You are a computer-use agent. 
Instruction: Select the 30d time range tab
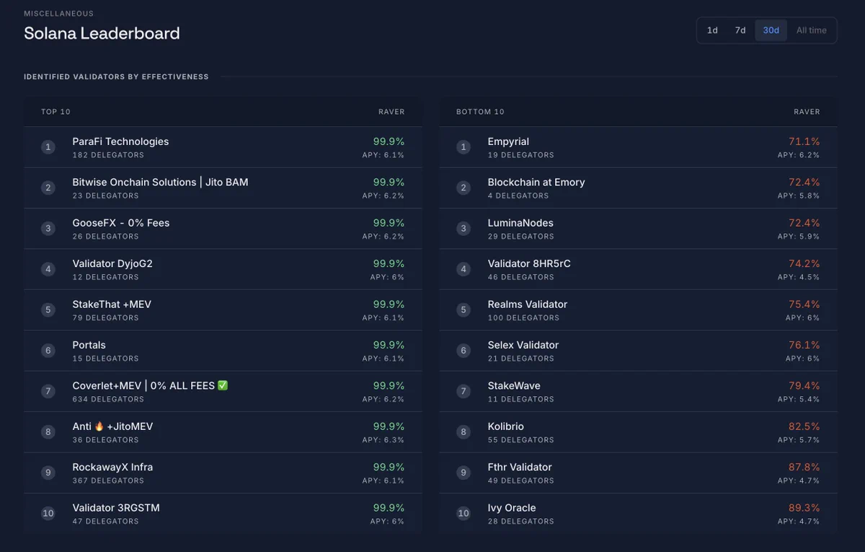click(771, 30)
